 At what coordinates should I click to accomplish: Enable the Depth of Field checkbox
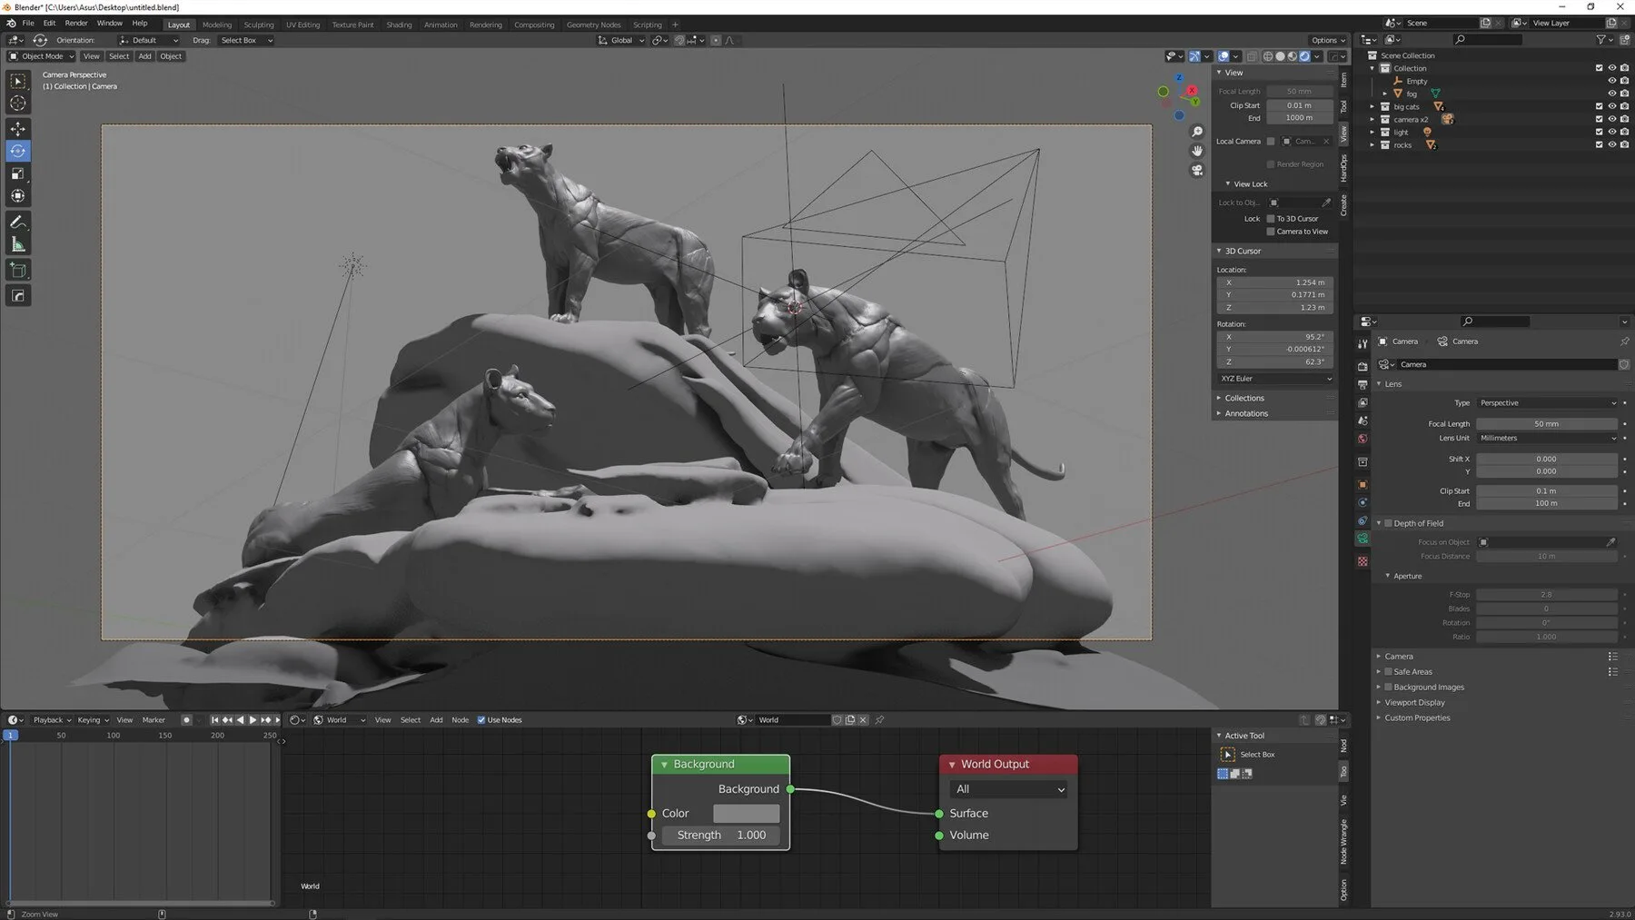point(1388,523)
